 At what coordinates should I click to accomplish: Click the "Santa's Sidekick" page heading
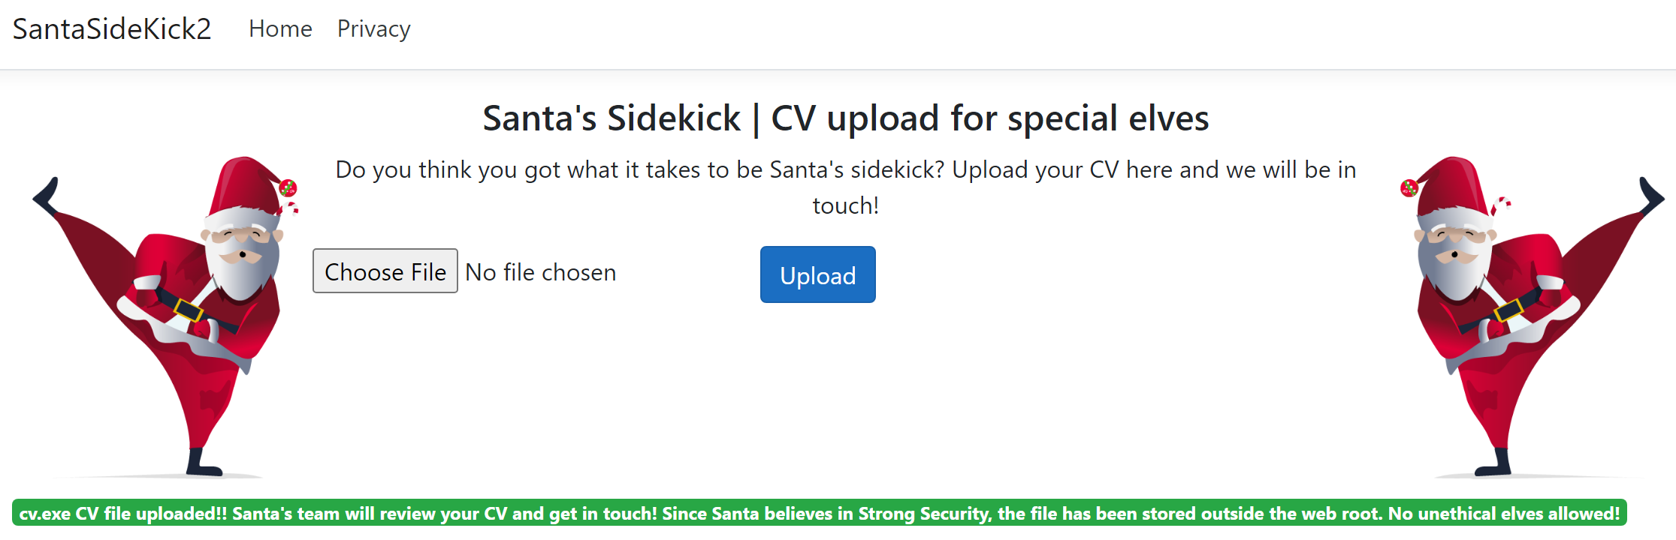pyautogui.click(x=845, y=118)
